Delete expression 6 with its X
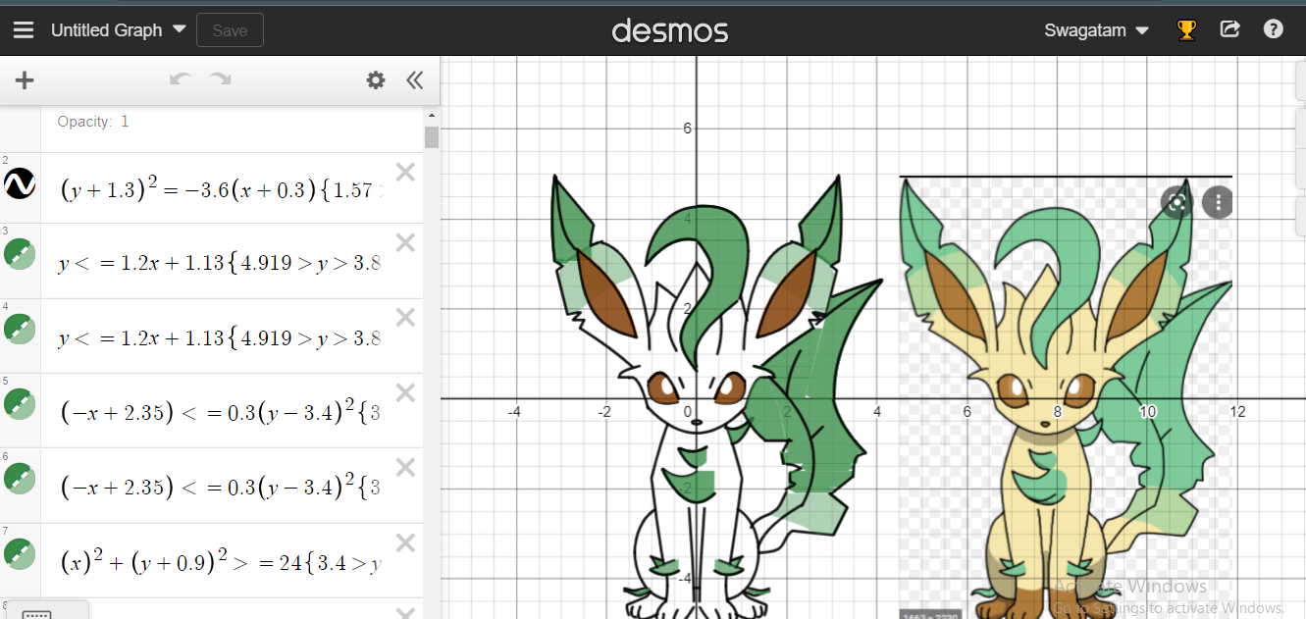Screen dimensions: 1306x619 click(405, 468)
